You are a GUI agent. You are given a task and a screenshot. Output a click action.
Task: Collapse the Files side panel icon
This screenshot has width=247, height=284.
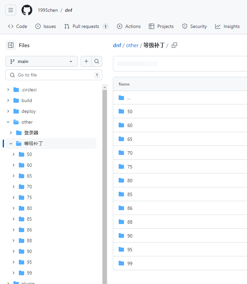point(11,45)
